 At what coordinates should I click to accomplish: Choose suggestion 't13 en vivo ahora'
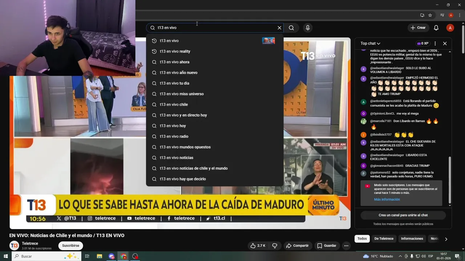[215, 62]
